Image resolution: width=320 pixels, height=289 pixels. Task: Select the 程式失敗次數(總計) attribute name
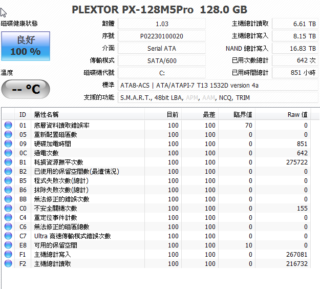click(x=61, y=180)
